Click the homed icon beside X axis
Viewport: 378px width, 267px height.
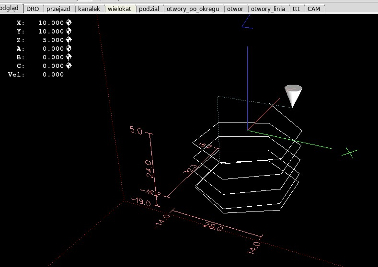click(x=69, y=22)
